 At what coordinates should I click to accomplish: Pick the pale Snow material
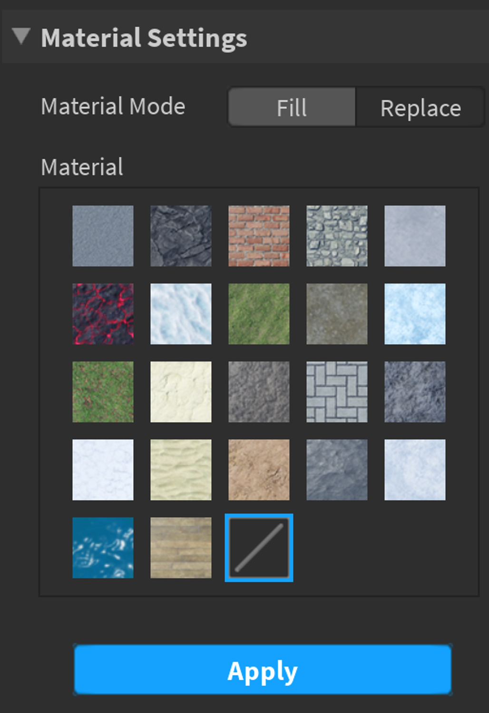coord(415,470)
